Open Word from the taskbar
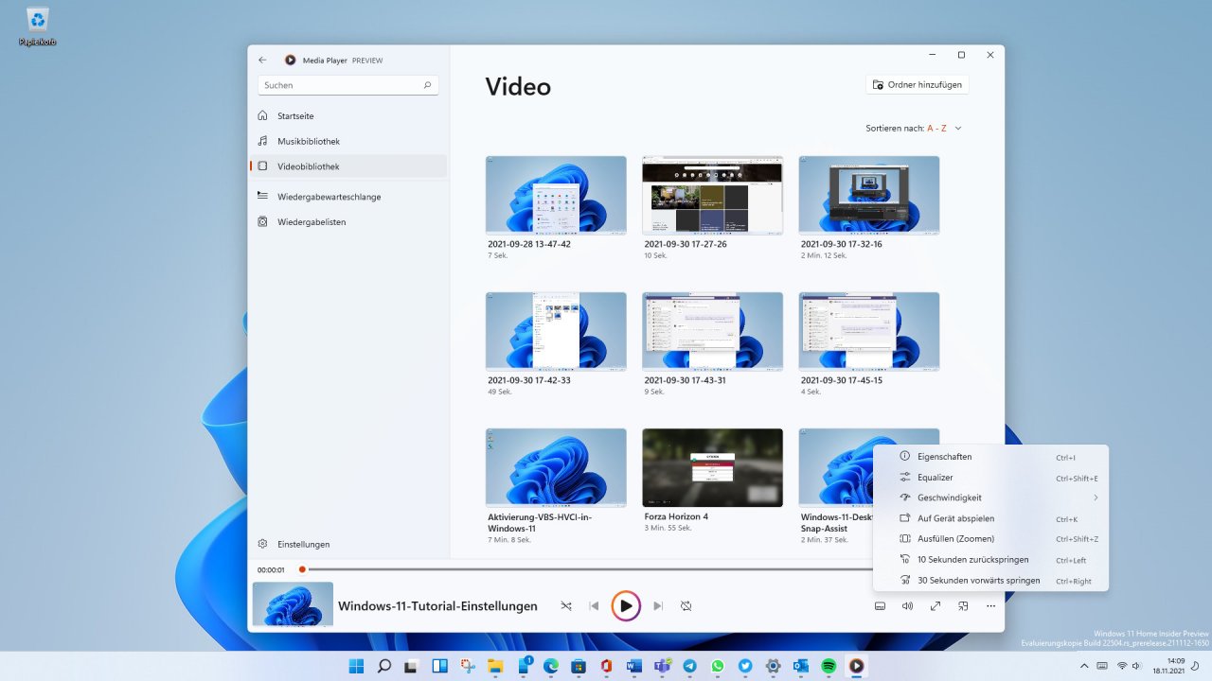 (x=634, y=666)
